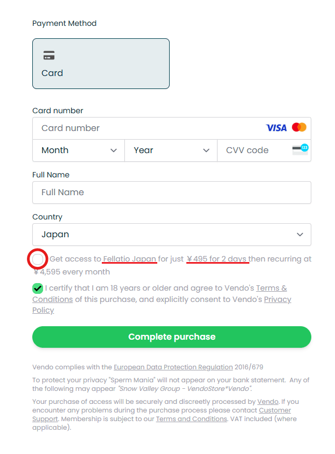The width and height of the screenshot is (335, 454).
Task: Uncheck the 18 years or older checkbox
Action: (x=38, y=288)
